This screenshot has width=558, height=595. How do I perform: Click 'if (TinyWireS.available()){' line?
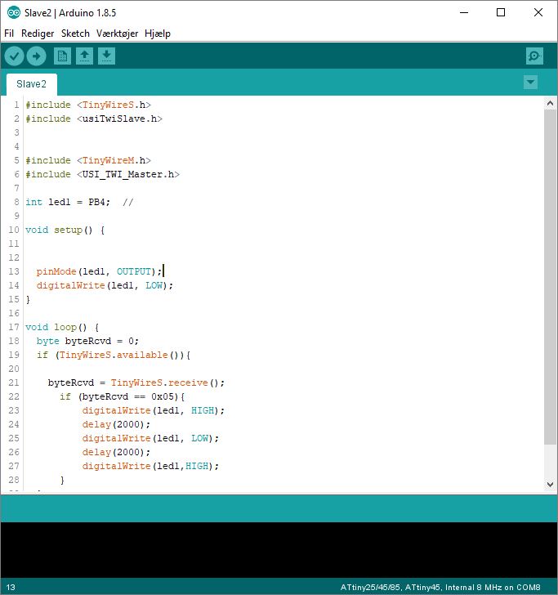(114, 355)
